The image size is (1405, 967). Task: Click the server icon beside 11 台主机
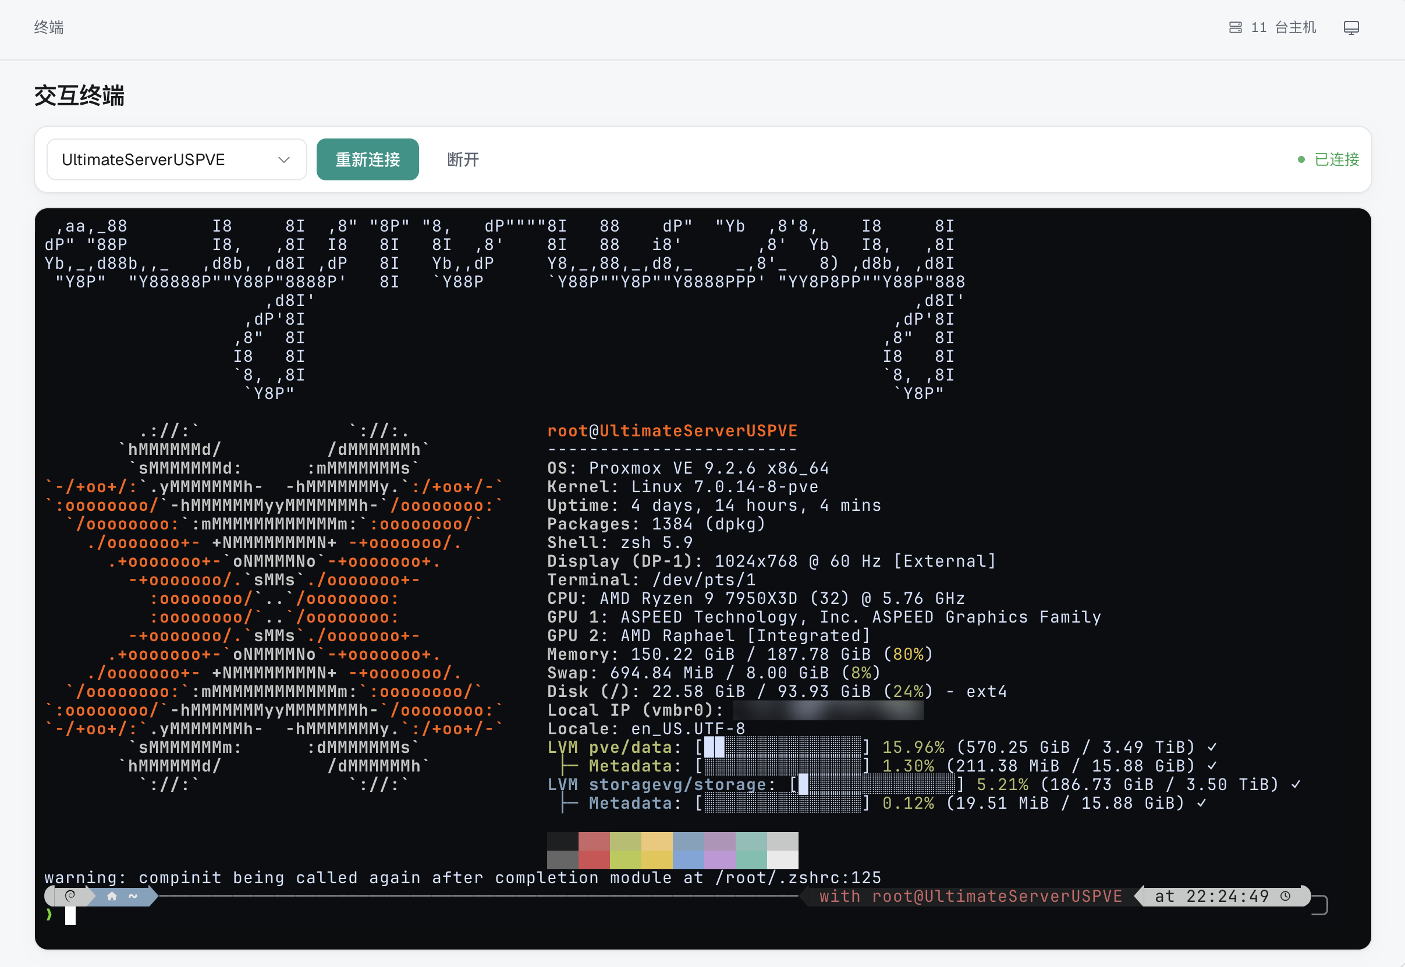(1235, 27)
